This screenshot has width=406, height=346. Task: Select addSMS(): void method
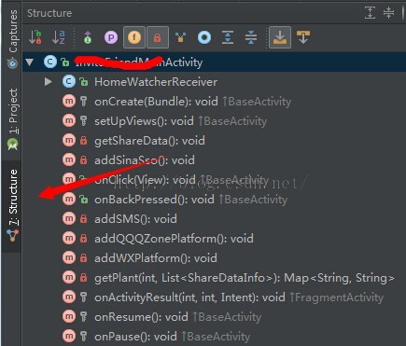(135, 219)
